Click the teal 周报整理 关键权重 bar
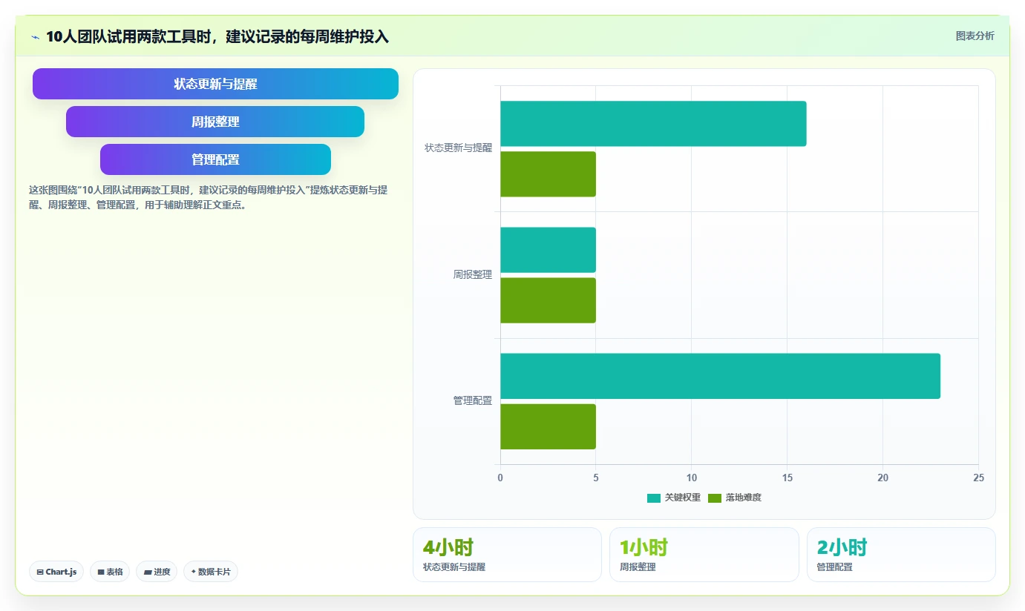The width and height of the screenshot is (1025, 611). [x=548, y=250]
